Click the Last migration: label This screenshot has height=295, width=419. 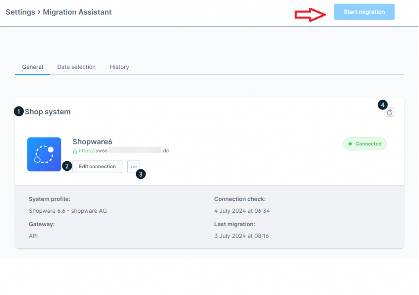(234, 224)
